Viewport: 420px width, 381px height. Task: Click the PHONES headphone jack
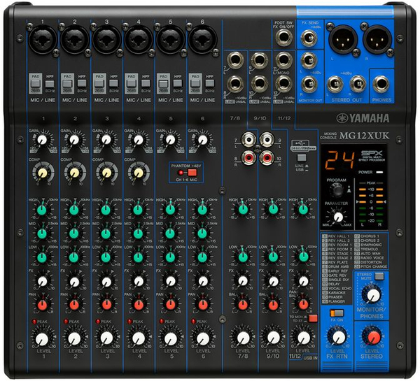381,84
